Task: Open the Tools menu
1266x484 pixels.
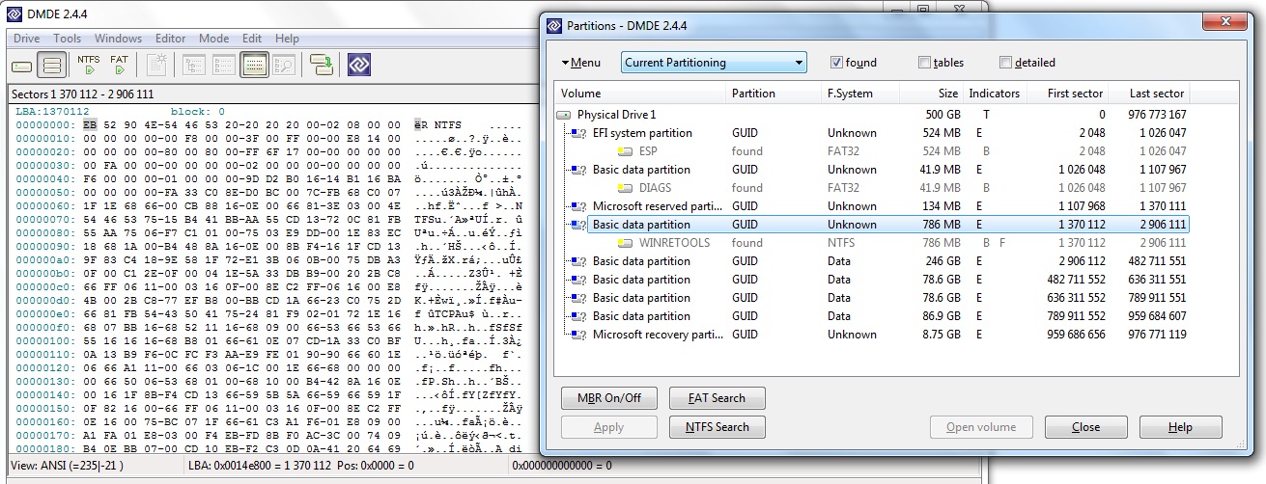Action: tap(68, 39)
